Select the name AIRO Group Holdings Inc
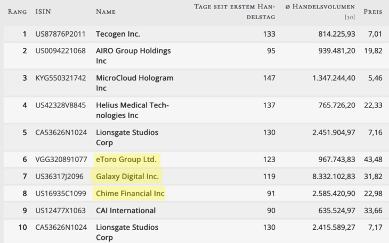This screenshot has width=389, height=243. (133, 56)
